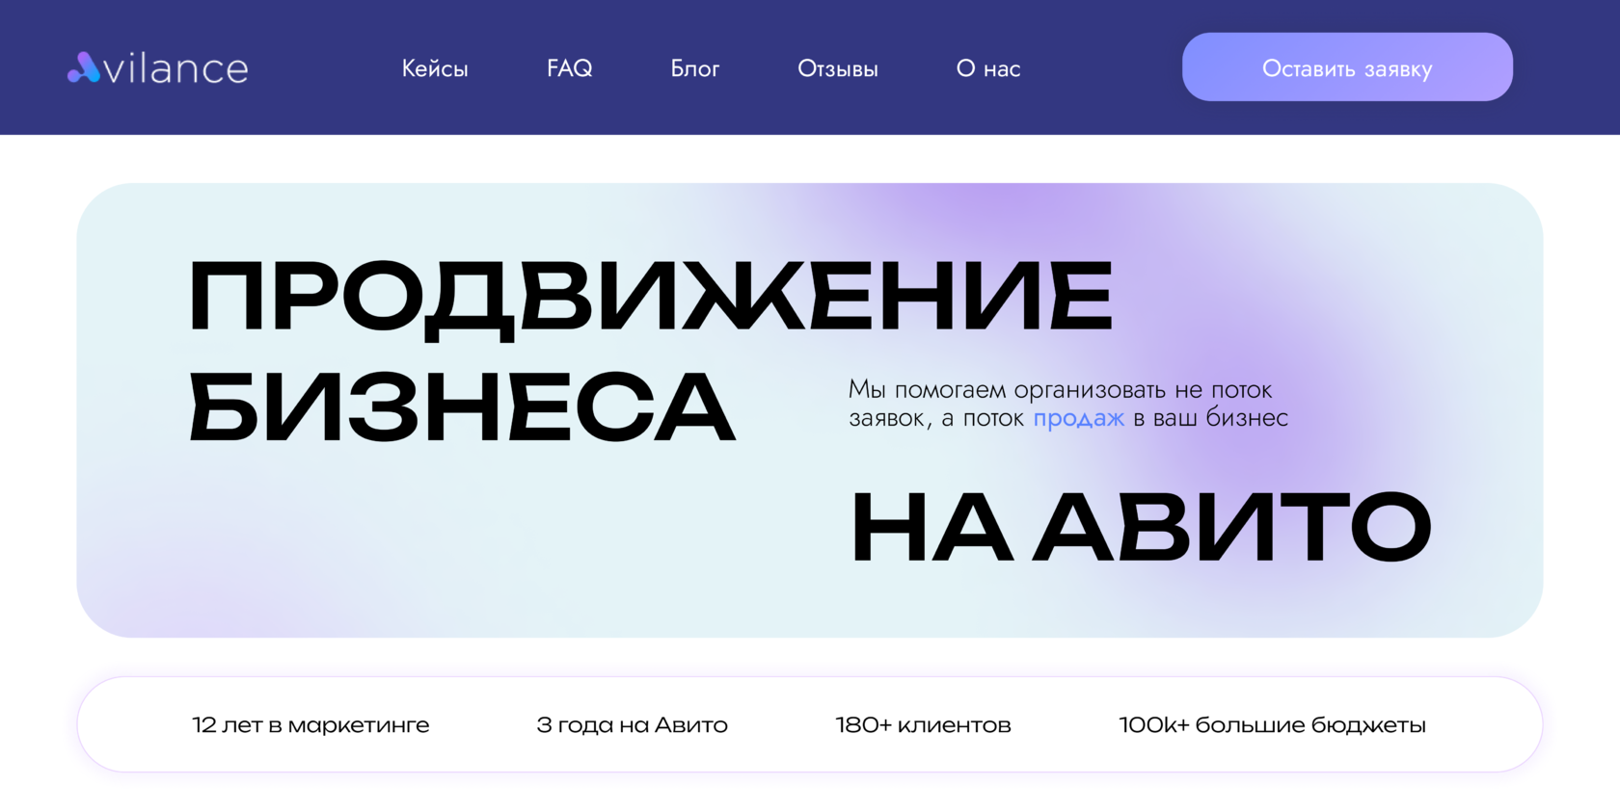This screenshot has width=1620, height=812.
Task: Open the FAQ page
Action: pyautogui.click(x=570, y=68)
